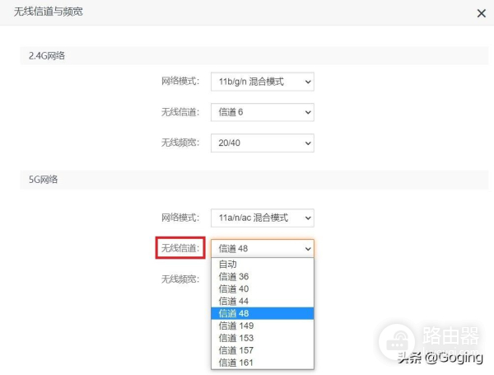Screen dimensions: 494x375
Task: Choose 信道 40 from the list
Action: tap(263, 288)
